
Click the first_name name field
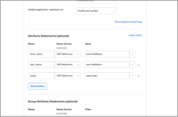[41, 54]
